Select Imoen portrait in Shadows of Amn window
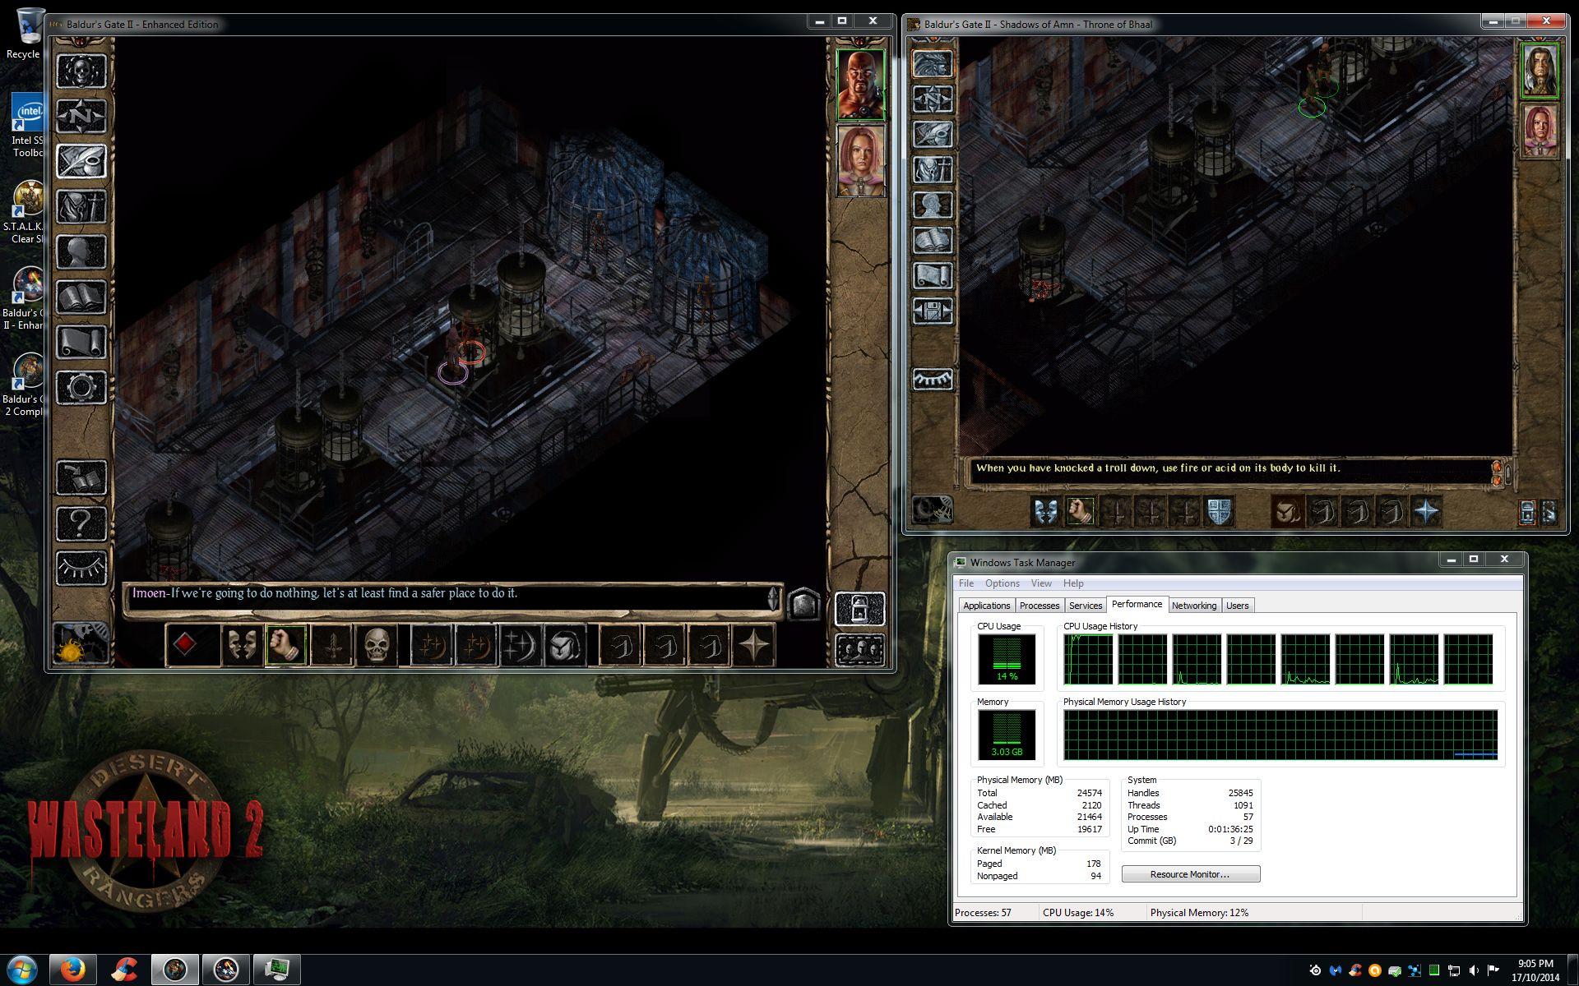Screen dimensions: 1579x986 tap(1540, 131)
